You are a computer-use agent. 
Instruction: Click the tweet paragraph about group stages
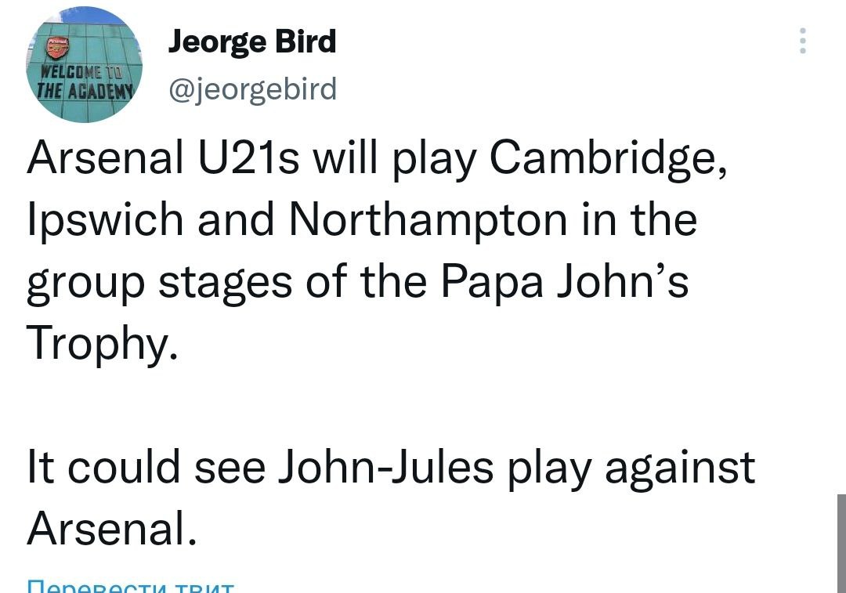pyautogui.click(x=360, y=251)
